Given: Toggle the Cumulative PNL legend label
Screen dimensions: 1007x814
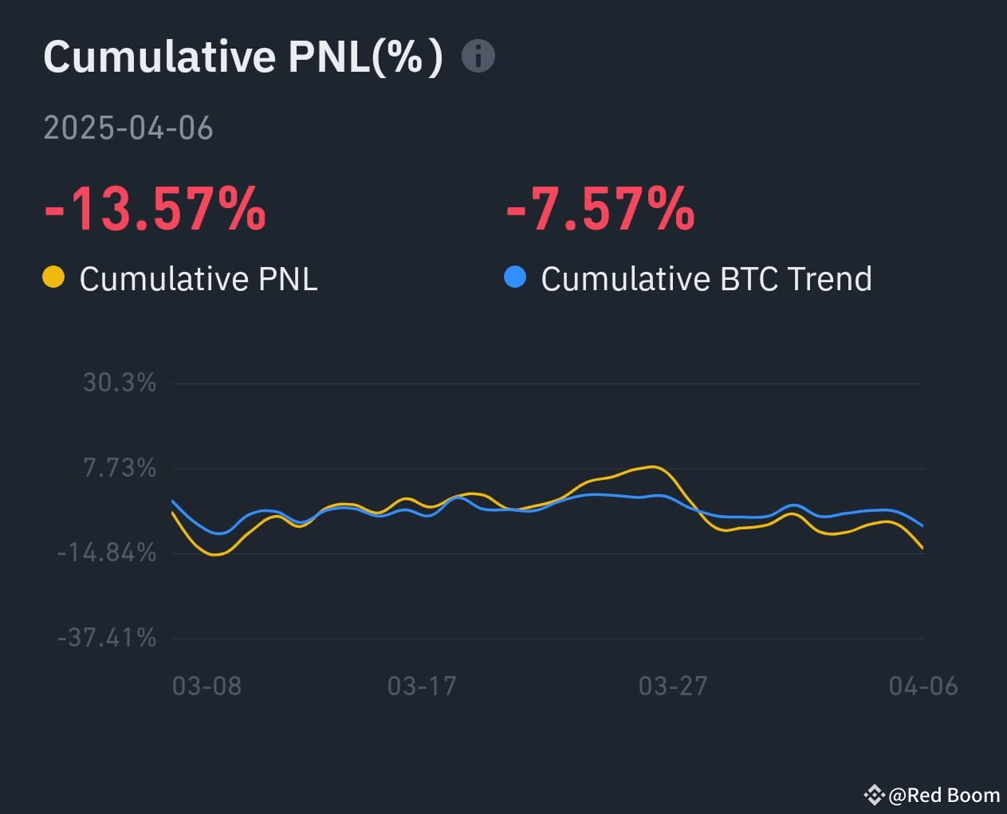Looking at the screenshot, I should click(x=199, y=279).
